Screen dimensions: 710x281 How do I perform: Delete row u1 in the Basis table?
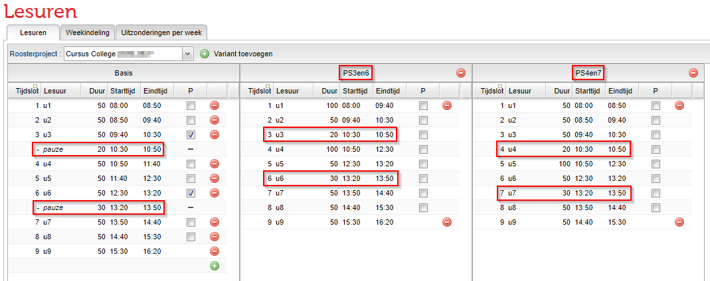click(215, 105)
